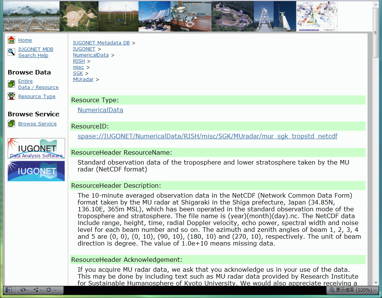
Task: Click IUGONET Metadata DB breadcrumb
Action: tap(101, 43)
